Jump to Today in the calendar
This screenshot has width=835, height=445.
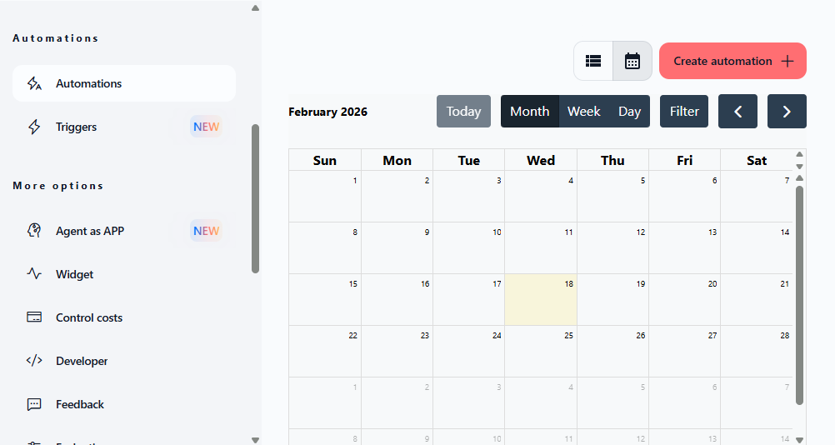point(463,112)
